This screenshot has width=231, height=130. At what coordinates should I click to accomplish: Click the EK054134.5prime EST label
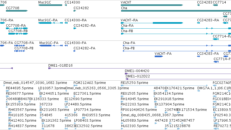point(168,93)
